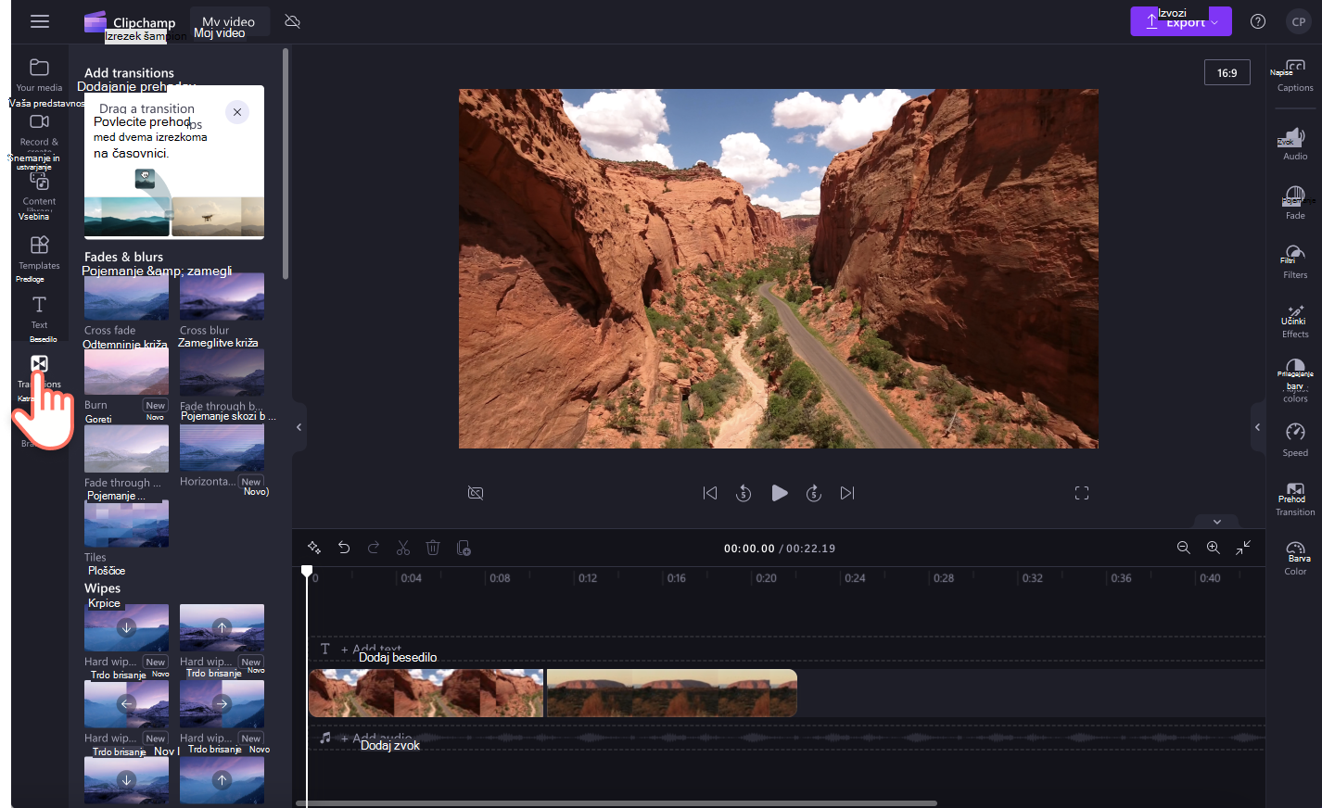Click the Export button
The image size is (1322, 808).
1180,21
